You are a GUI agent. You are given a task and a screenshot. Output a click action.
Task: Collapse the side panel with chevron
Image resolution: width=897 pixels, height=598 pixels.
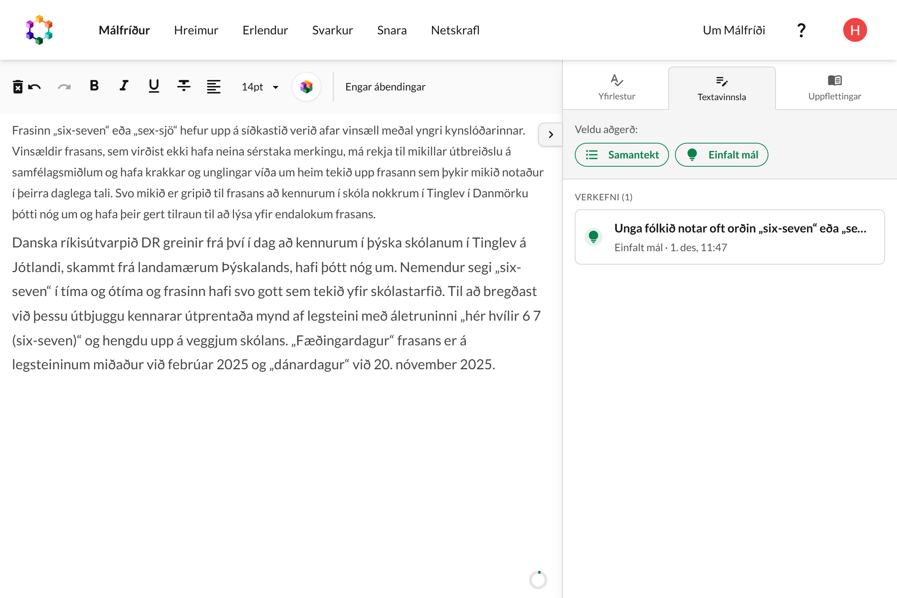(x=550, y=135)
